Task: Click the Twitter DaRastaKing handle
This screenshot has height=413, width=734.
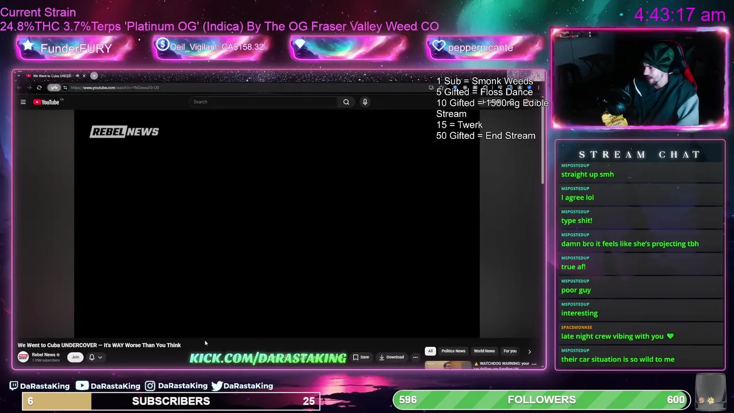Action: 242,386
